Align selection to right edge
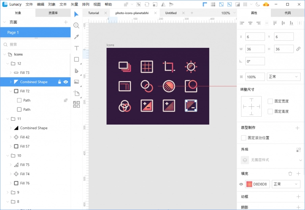Screen dimensions: 305x210 coord(259,23)
